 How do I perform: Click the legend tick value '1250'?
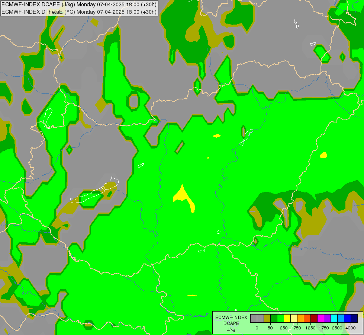click(310, 328)
